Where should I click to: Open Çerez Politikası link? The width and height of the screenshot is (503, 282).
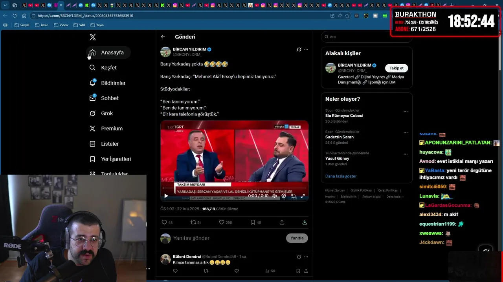pos(388,190)
